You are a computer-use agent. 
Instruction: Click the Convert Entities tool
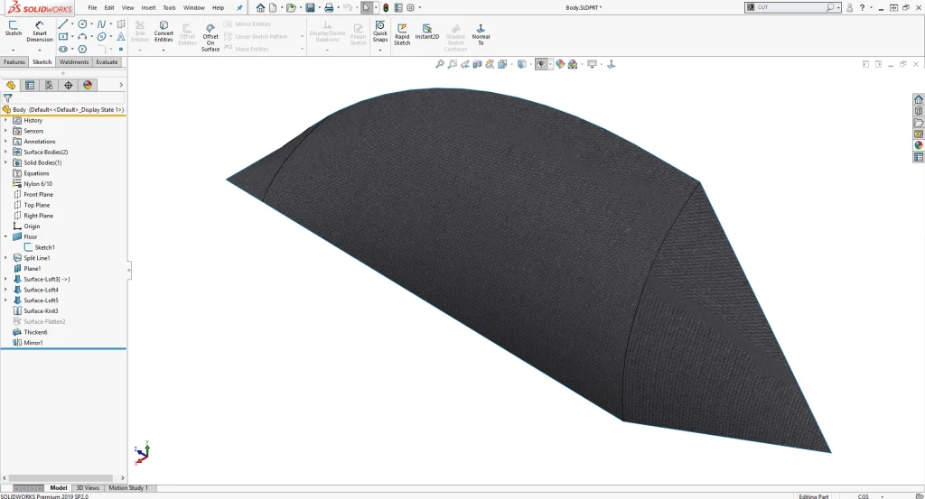tap(164, 32)
